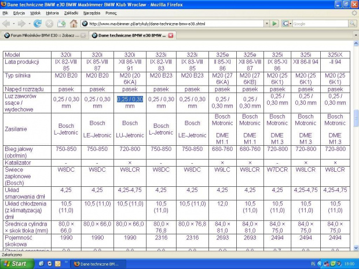Switch to Forum Miłośników BMW E30 tab

coord(45,35)
